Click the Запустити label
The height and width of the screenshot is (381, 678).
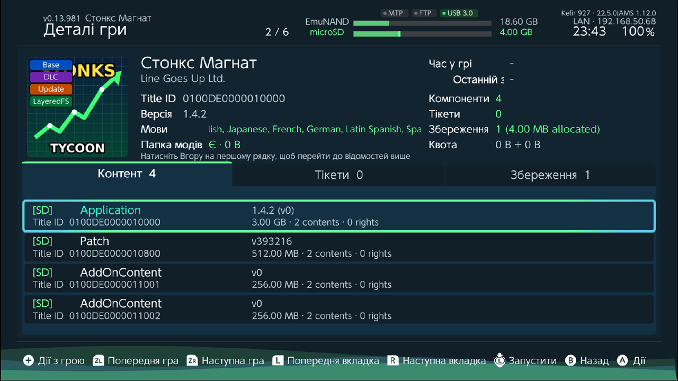tap(532, 361)
